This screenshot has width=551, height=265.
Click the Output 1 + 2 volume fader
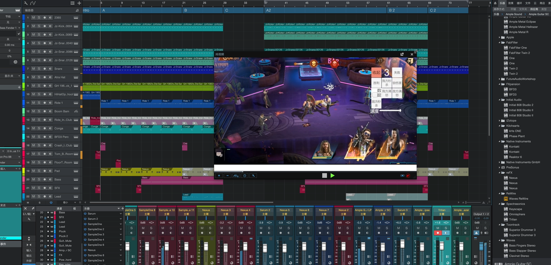click(481, 247)
